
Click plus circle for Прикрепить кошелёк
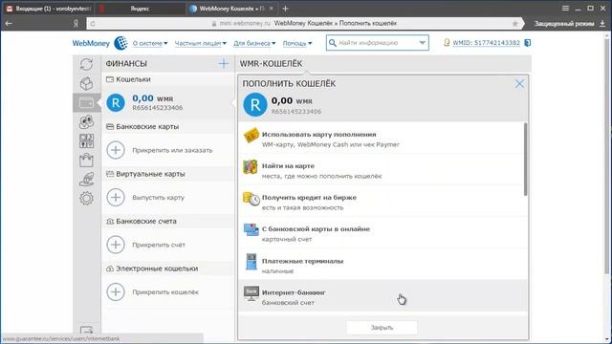tap(116, 291)
